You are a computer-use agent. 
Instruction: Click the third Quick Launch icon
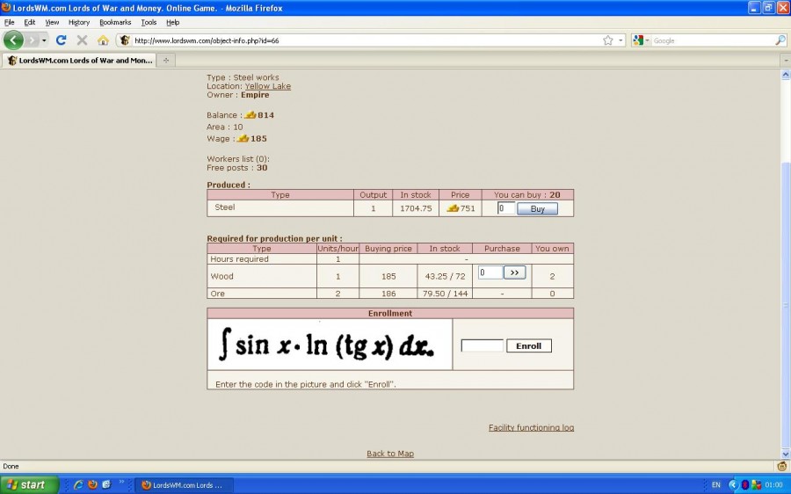coord(106,484)
